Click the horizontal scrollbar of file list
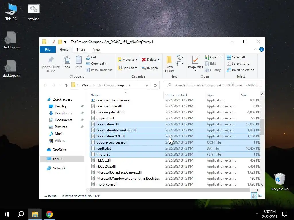This screenshot has width=294, height=220. coord(170,190)
